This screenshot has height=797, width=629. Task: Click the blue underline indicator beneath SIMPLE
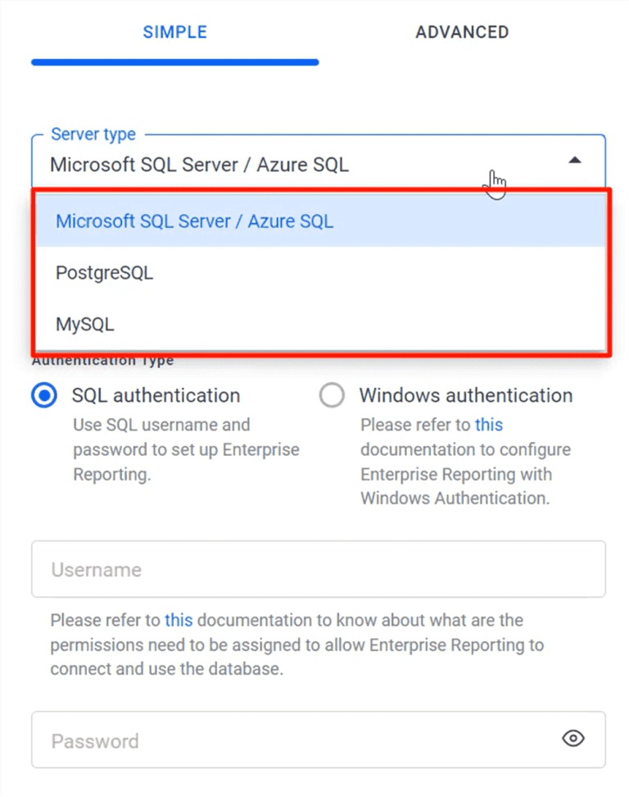pyautogui.click(x=175, y=62)
